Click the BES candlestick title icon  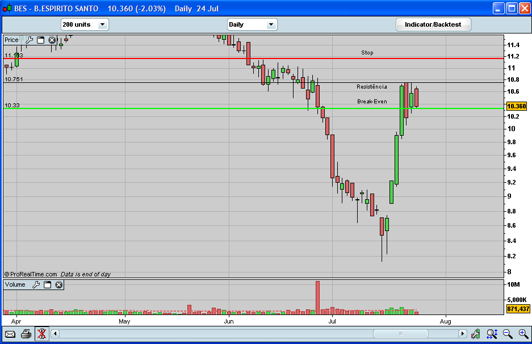[x=7, y=9]
